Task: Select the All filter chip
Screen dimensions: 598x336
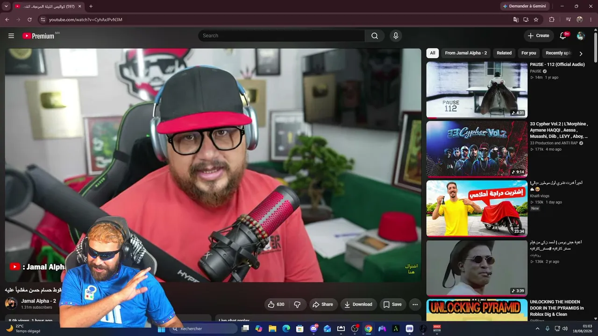Action: coord(433,53)
